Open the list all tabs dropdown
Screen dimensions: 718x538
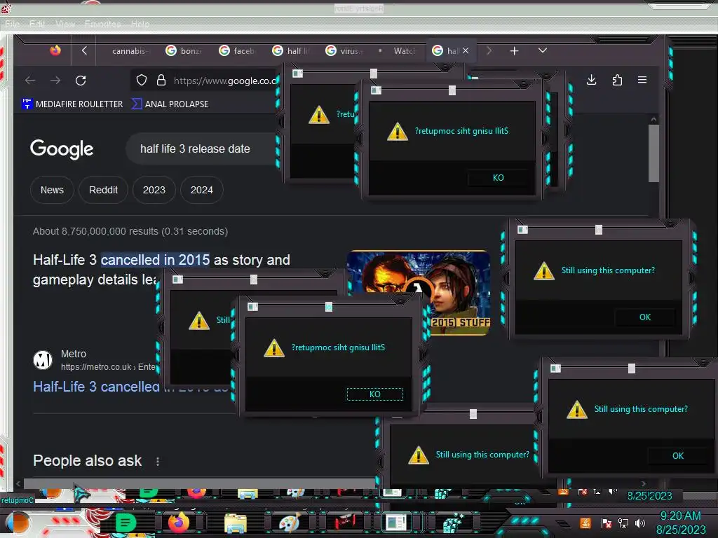pyautogui.click(x=543, y=50)
